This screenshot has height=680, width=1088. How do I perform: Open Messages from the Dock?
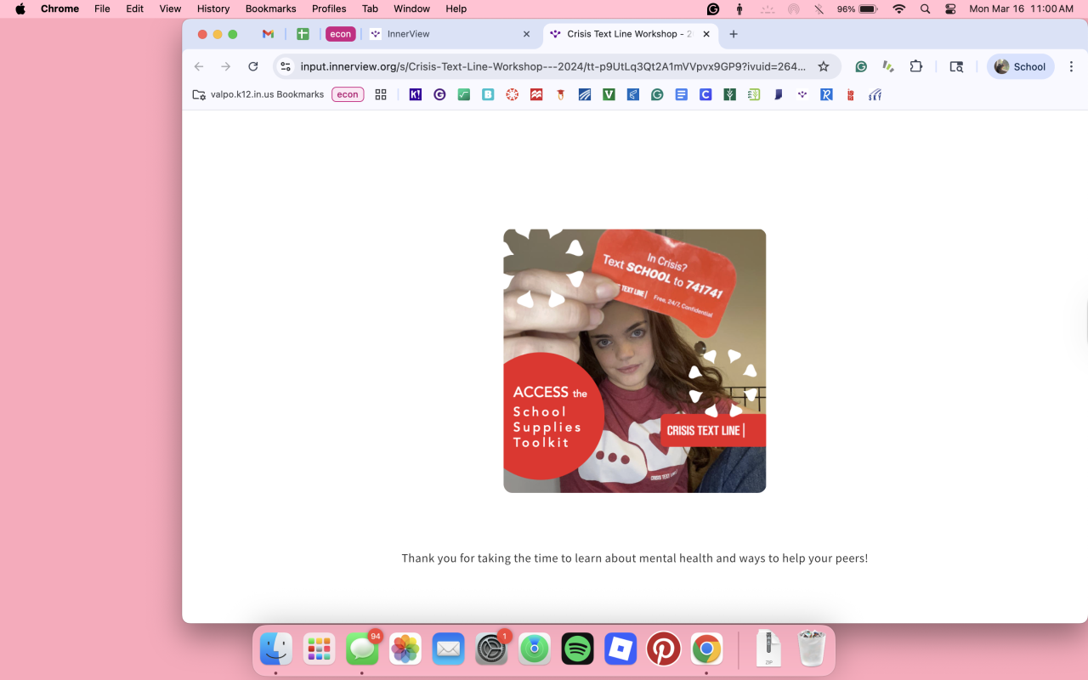click(362, 649)
